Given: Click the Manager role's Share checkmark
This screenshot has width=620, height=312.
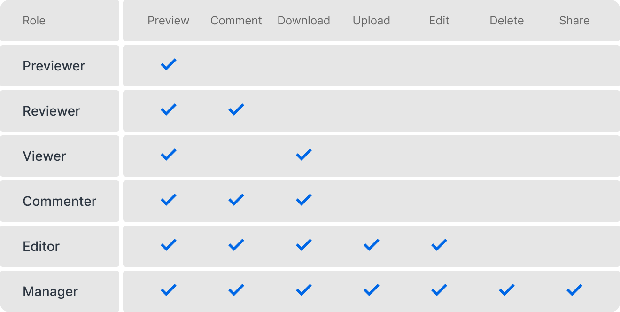Looking at the screenshot, I should 574,290.
